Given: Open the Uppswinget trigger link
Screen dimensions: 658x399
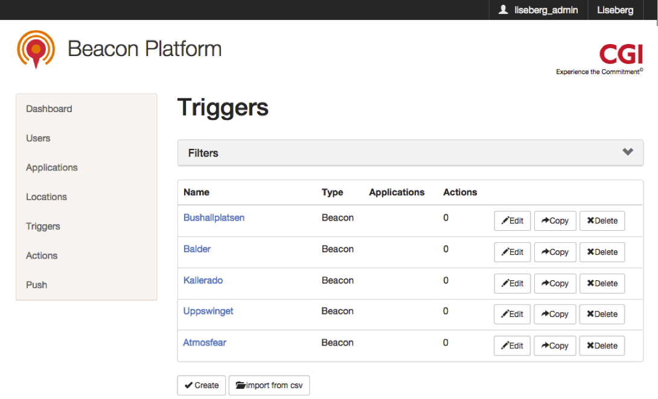Looking at the screenshot, I should 208,311.
